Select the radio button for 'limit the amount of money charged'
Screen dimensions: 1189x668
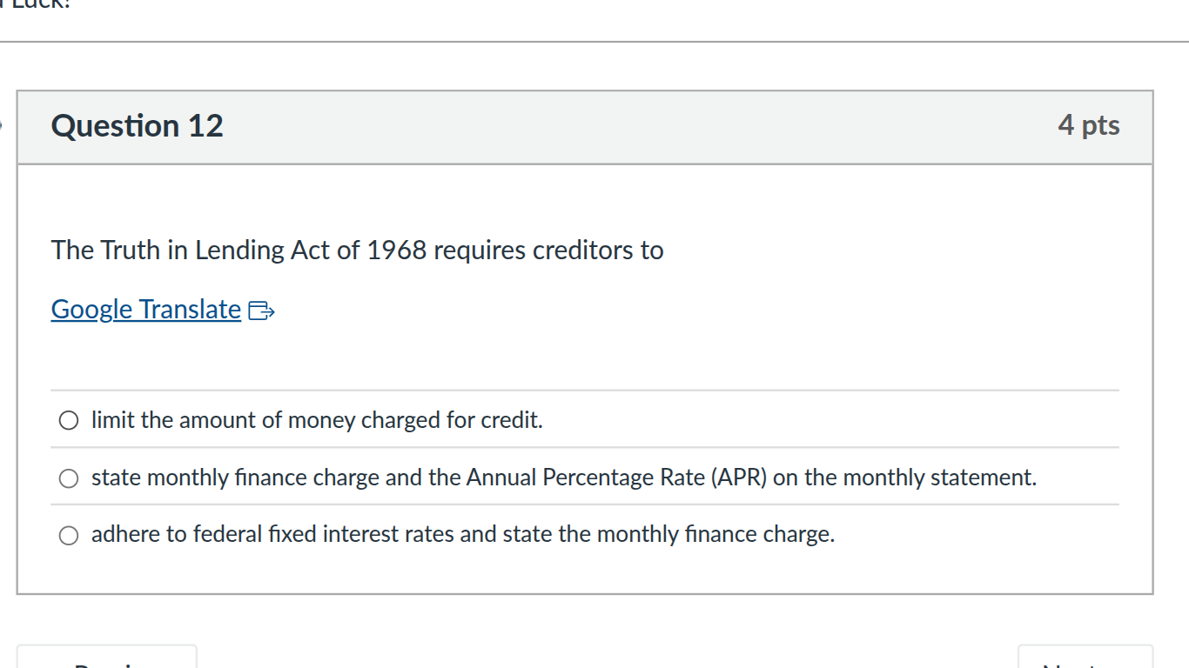click(68, 419)
